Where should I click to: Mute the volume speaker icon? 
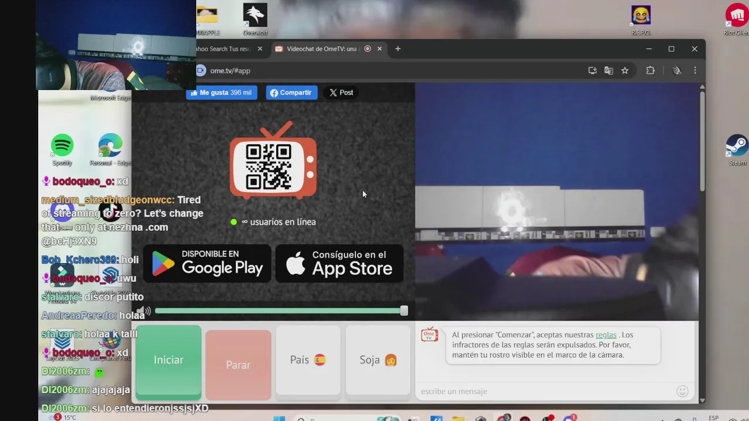click(x=144, y=311)
